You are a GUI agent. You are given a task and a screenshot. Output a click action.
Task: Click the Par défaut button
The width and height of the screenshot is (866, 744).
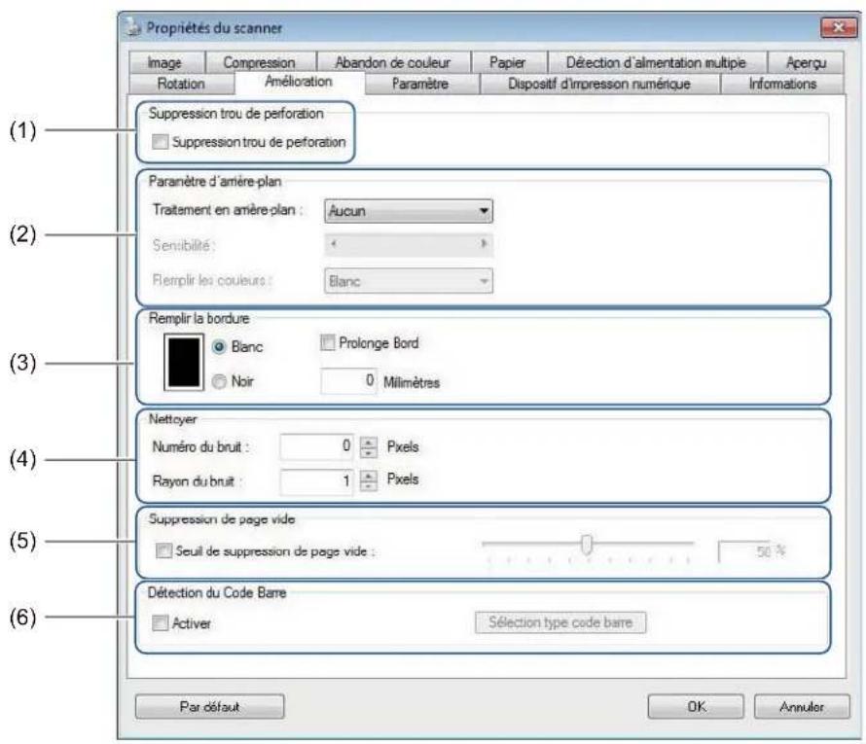210,706
